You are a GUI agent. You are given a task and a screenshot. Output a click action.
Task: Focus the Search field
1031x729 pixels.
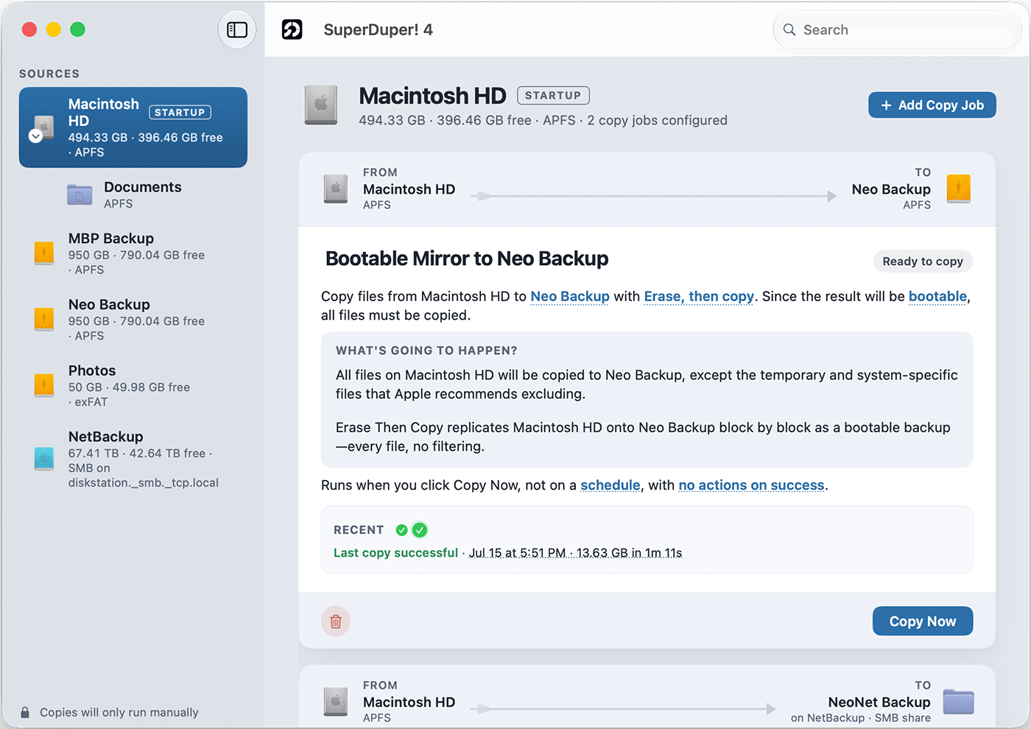coord(897,29)
